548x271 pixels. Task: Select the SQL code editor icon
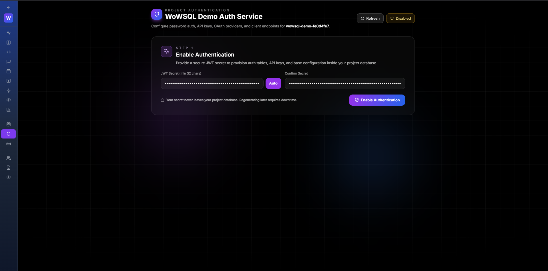[8, 52]
